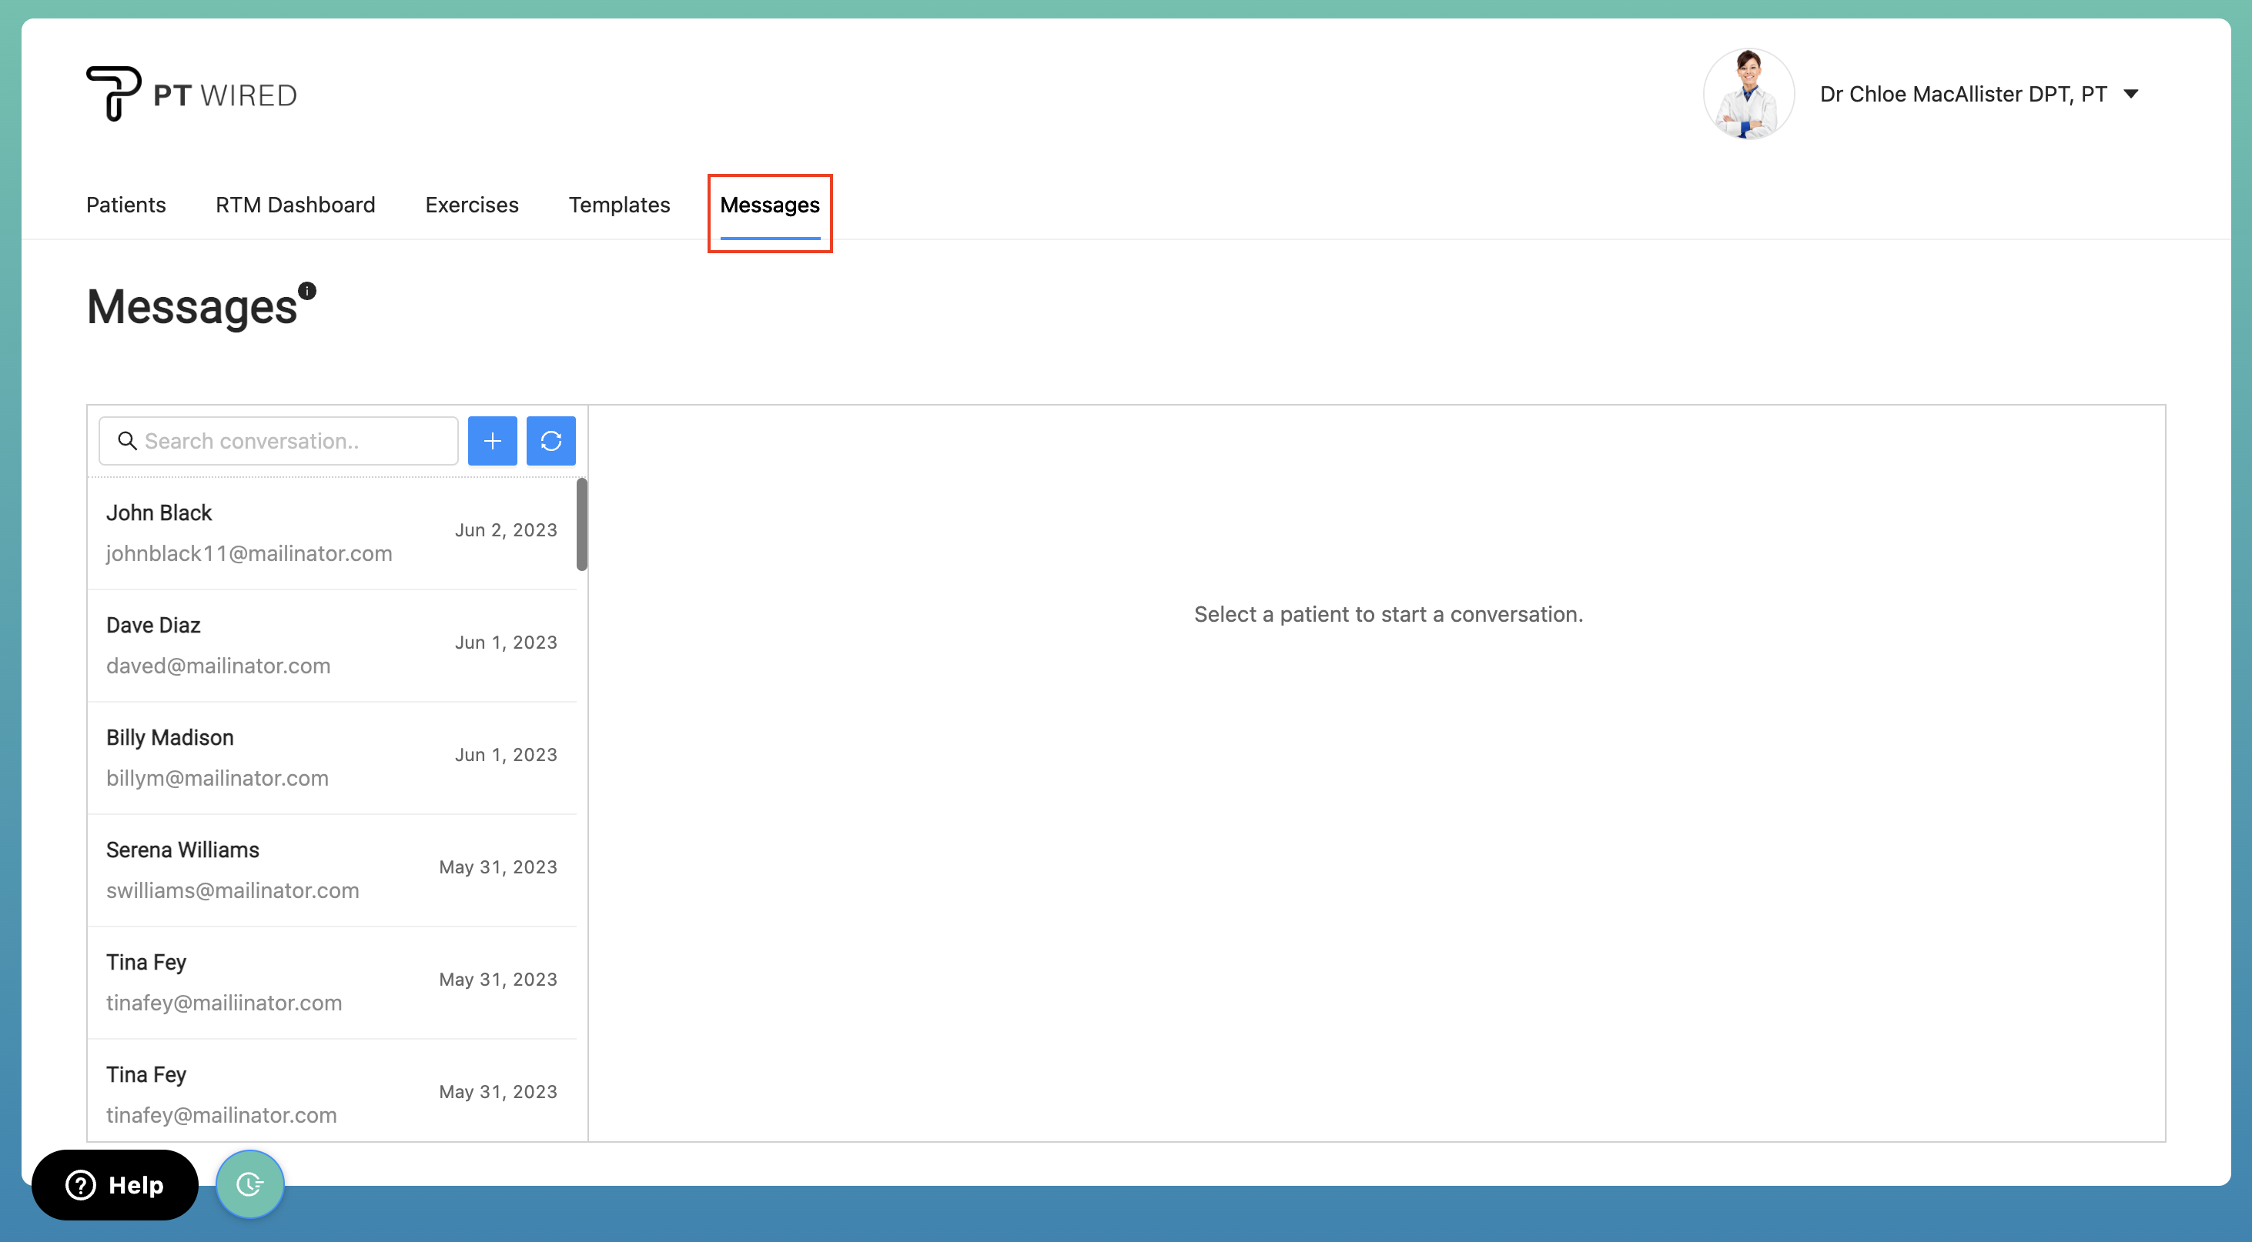This screenshot has width=2252, height=1242.
Task: Refresh conversations with the circular arrows icon
Action: pyautogui.click(x=550, y=440)
